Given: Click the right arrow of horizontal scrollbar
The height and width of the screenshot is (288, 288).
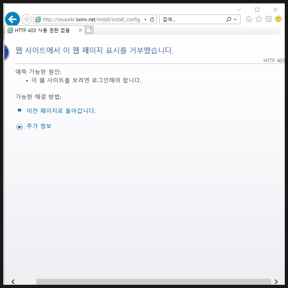Looking at the screenshot, I should coord(276,282).
